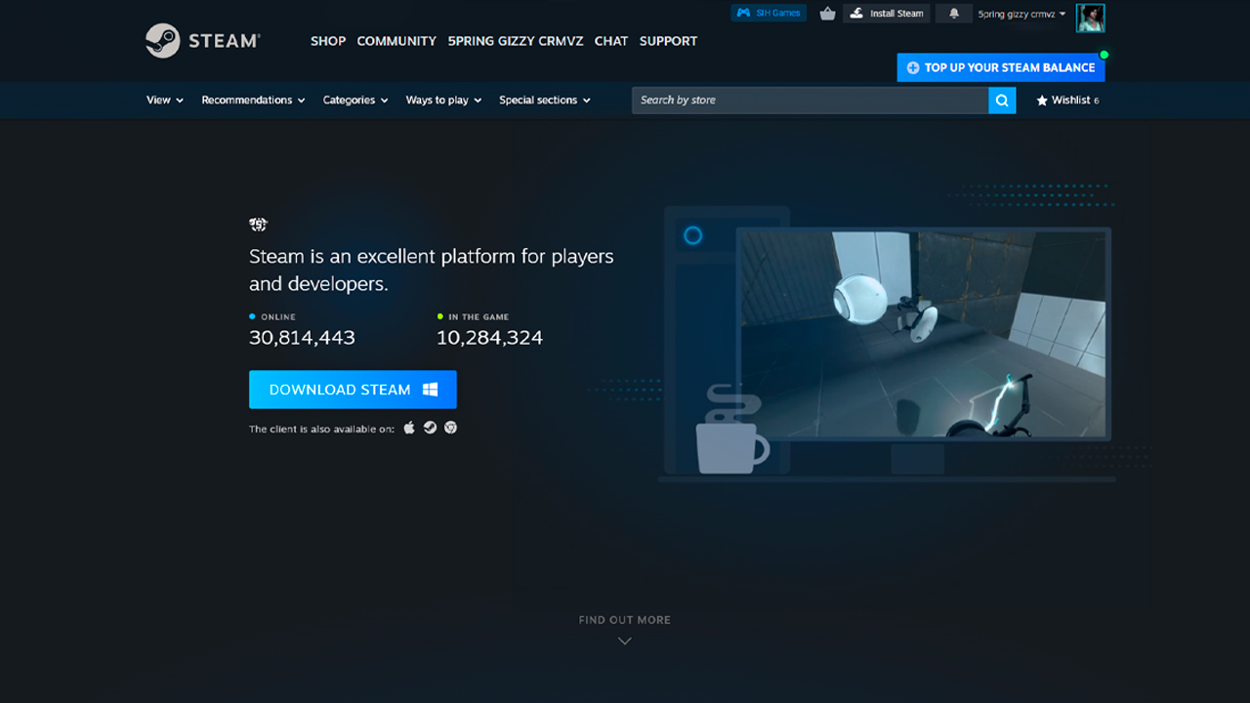
Task: Open the SHOP menu
Action: 328,41
